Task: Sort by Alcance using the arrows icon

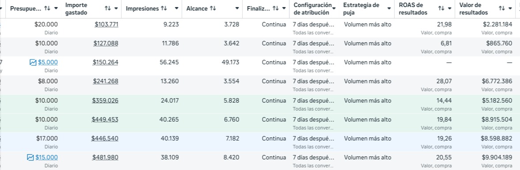Action: point(213,8)
